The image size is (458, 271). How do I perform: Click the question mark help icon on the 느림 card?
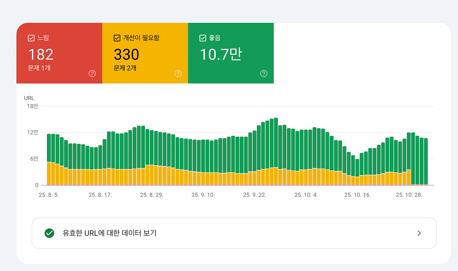pyautogui.click(x=92, y=73)
